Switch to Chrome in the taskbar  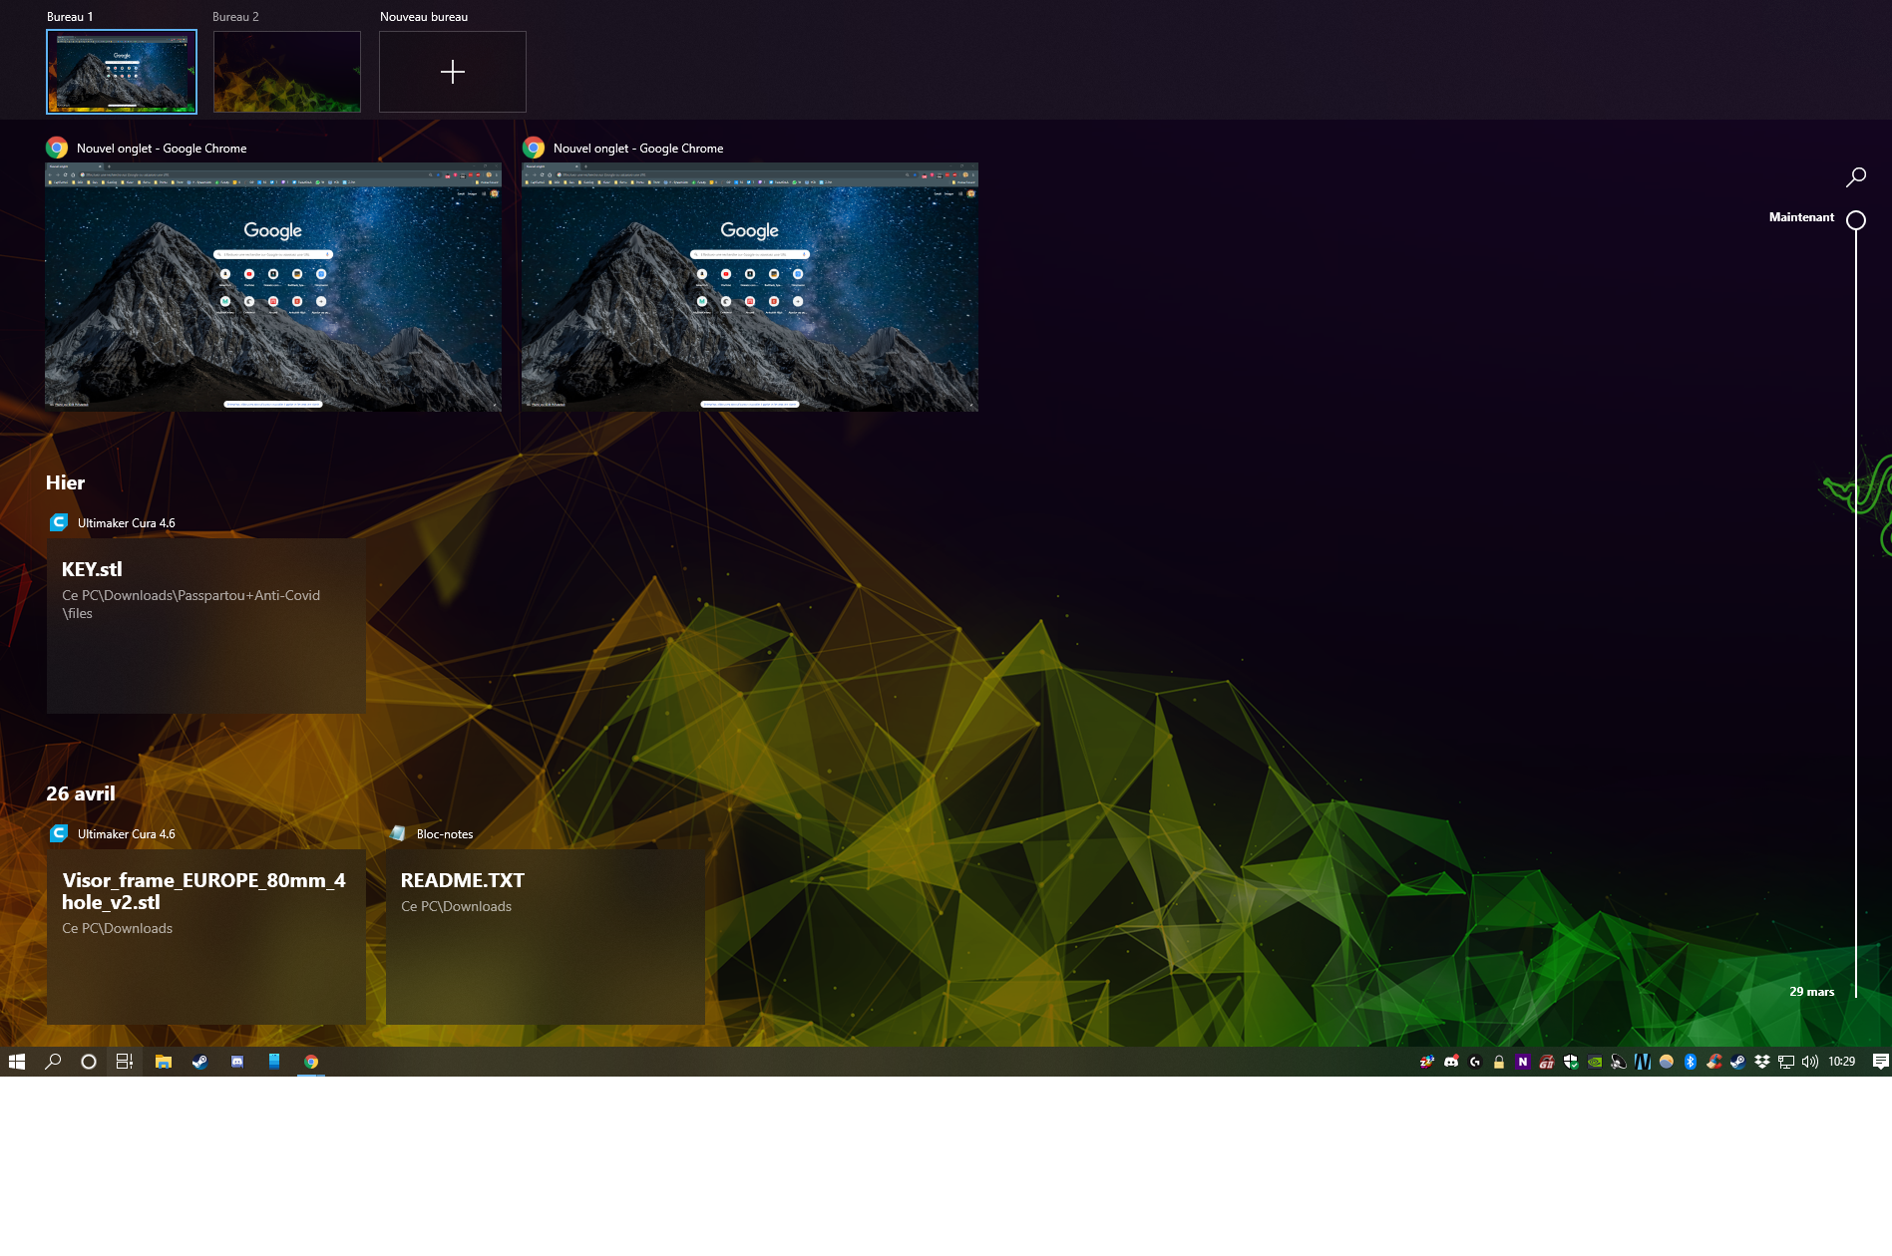pos(311,1062)
